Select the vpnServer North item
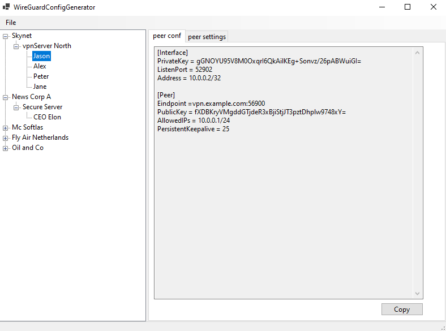The image size is (446, 331). coord(46,46)
